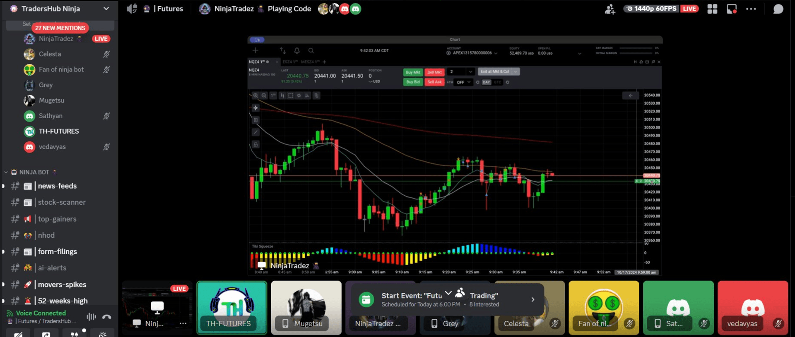795x337 pixels.
Task: Click the scroll-to-latest arrow button on chart
Action: click(631, 96)
